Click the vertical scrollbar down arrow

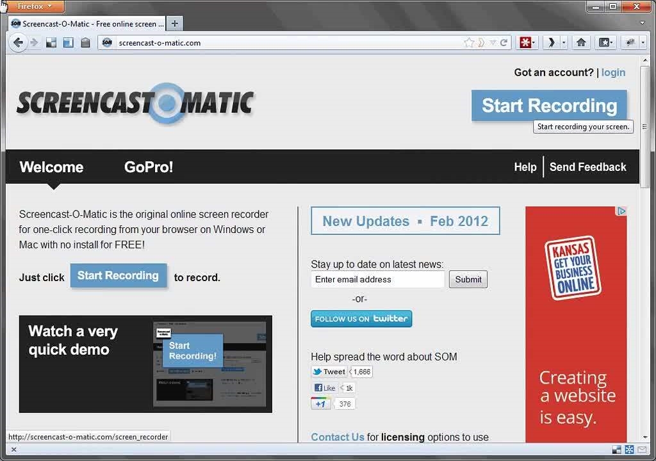[645, 437]
